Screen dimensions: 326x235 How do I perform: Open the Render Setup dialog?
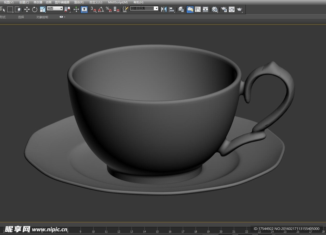point(224,9)
